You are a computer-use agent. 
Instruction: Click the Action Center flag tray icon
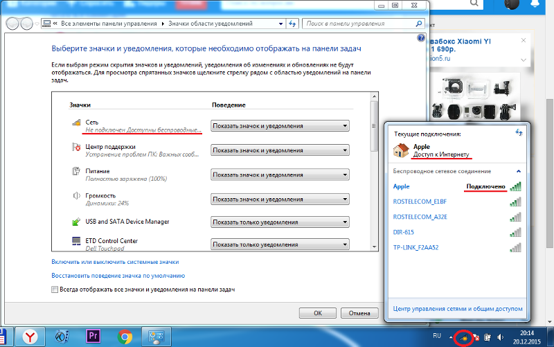476,338
